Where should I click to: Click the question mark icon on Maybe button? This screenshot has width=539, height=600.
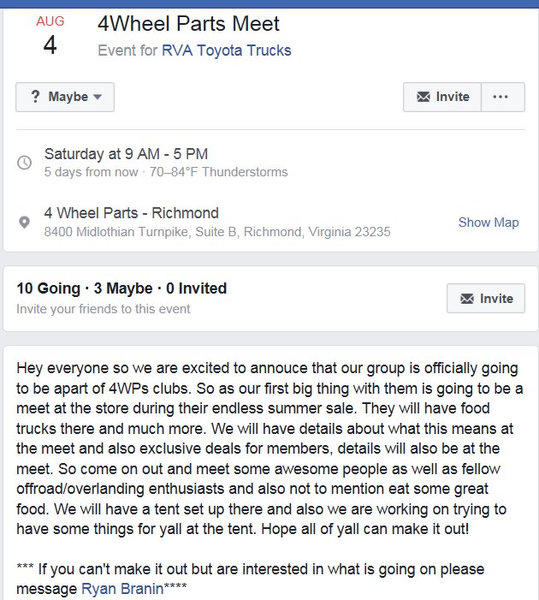tap(35, 97)
